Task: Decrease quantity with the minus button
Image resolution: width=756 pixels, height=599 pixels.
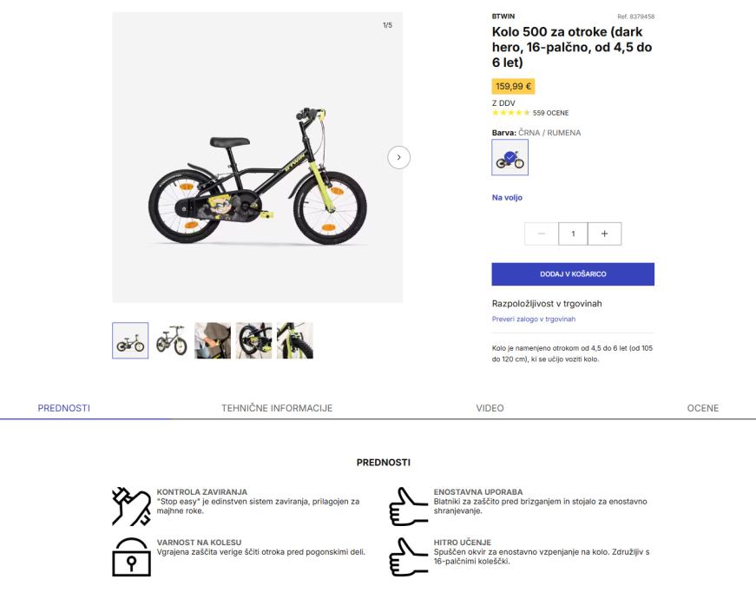Action: point(542,234)
